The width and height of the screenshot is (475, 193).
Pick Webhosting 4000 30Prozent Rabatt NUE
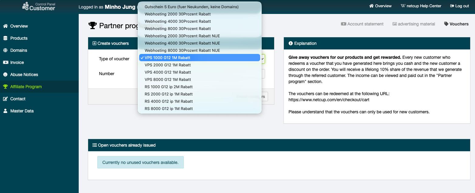[x=200, y=43]
